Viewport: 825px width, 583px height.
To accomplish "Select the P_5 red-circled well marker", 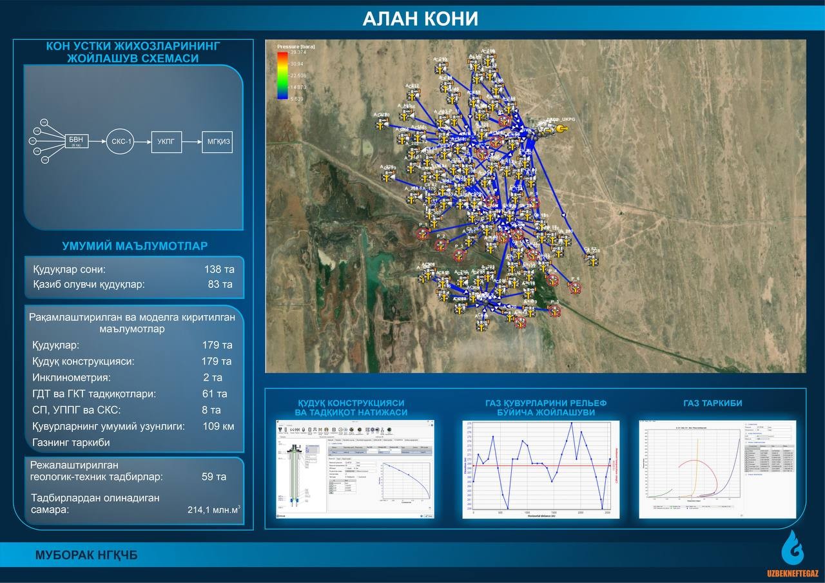I will 554,311.
